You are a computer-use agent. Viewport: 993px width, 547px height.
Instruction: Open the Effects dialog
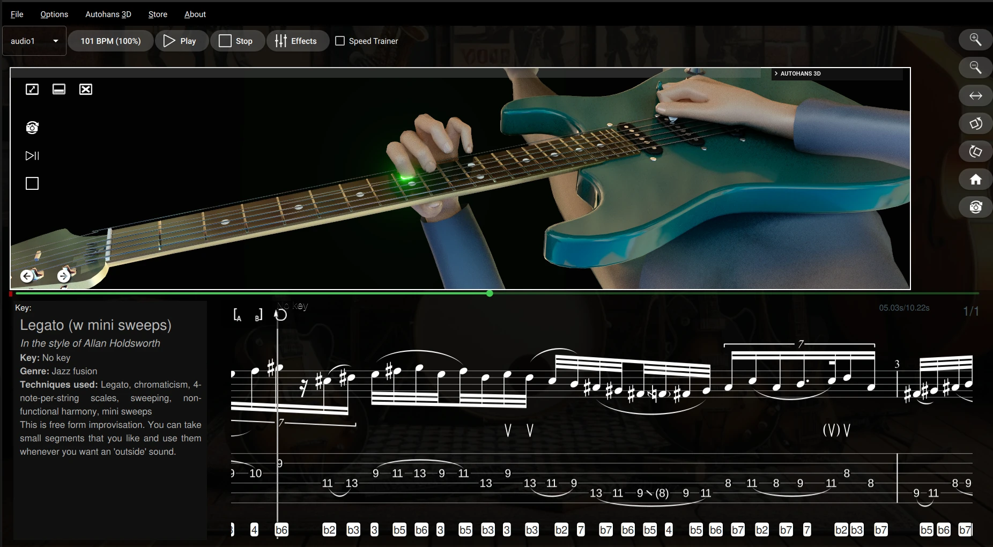[297, 40]
